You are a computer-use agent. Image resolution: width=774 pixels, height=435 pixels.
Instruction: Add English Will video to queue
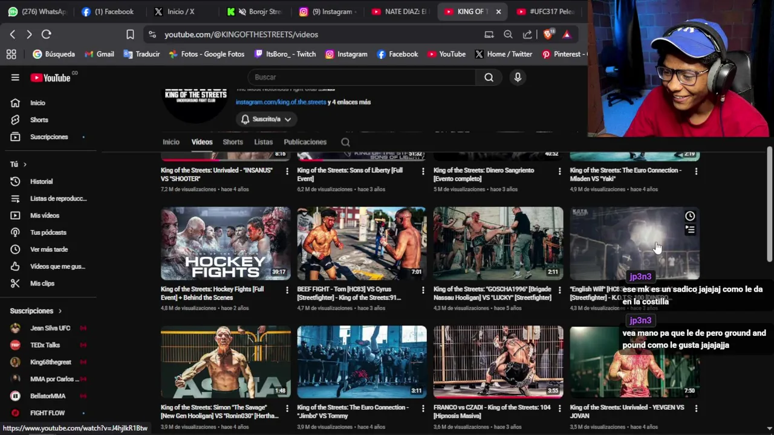pyautogui.click(x=690, y=230)
